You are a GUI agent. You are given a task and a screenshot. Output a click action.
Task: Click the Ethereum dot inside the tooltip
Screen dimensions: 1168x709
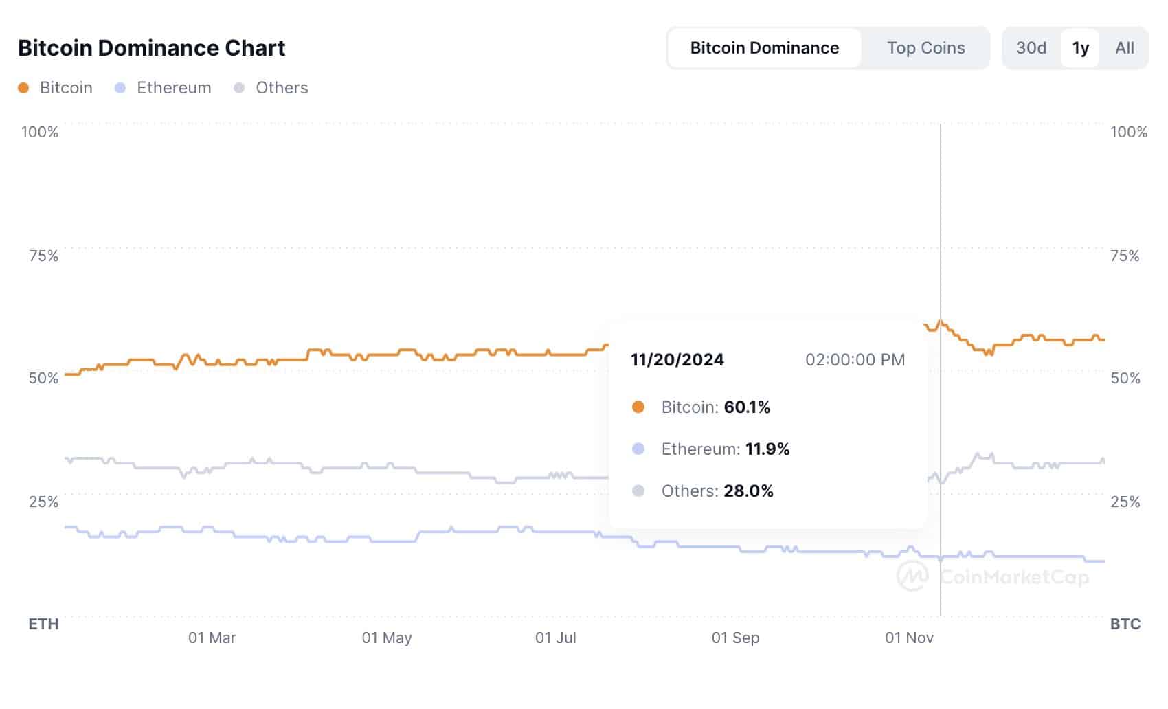639,449
